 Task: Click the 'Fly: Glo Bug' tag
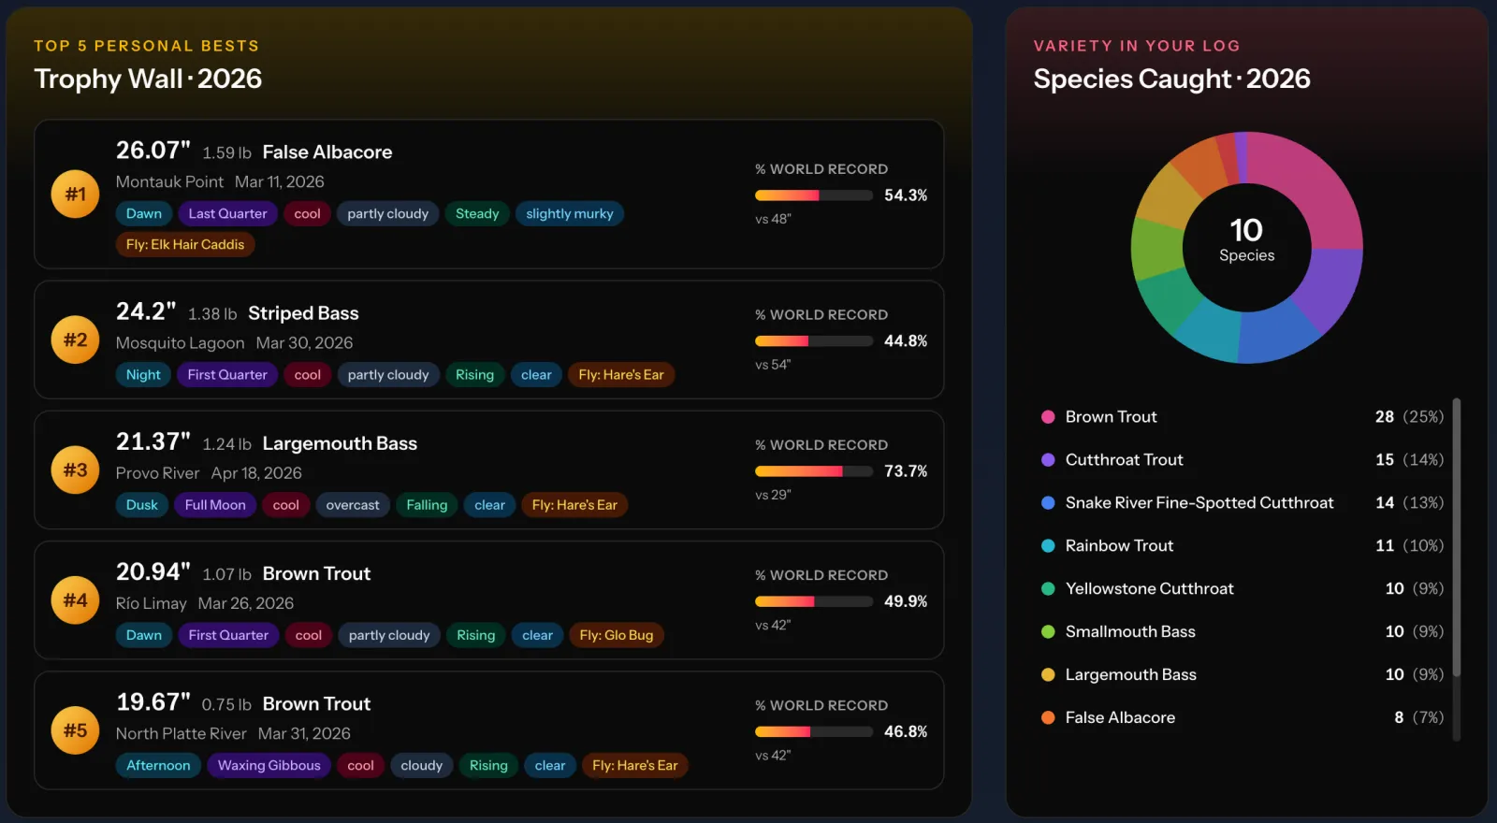pyautogui.click(x=617, y=635)
